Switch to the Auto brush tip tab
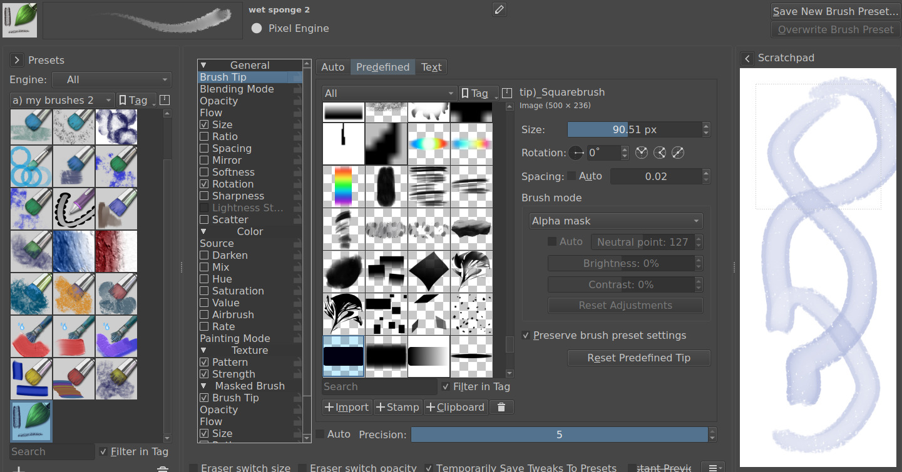Screen dimensions: 902x472 coord(333,68)
